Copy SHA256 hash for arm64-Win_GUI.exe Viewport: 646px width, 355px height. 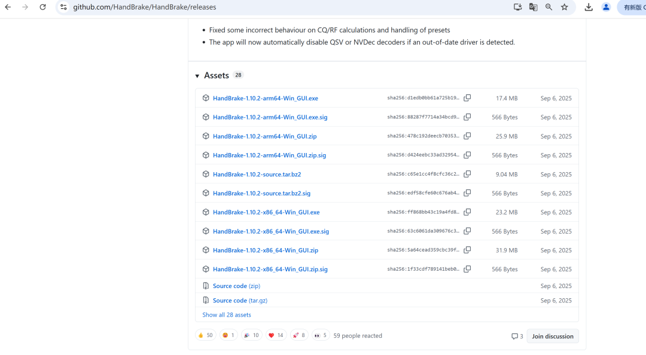click(467, 98)
